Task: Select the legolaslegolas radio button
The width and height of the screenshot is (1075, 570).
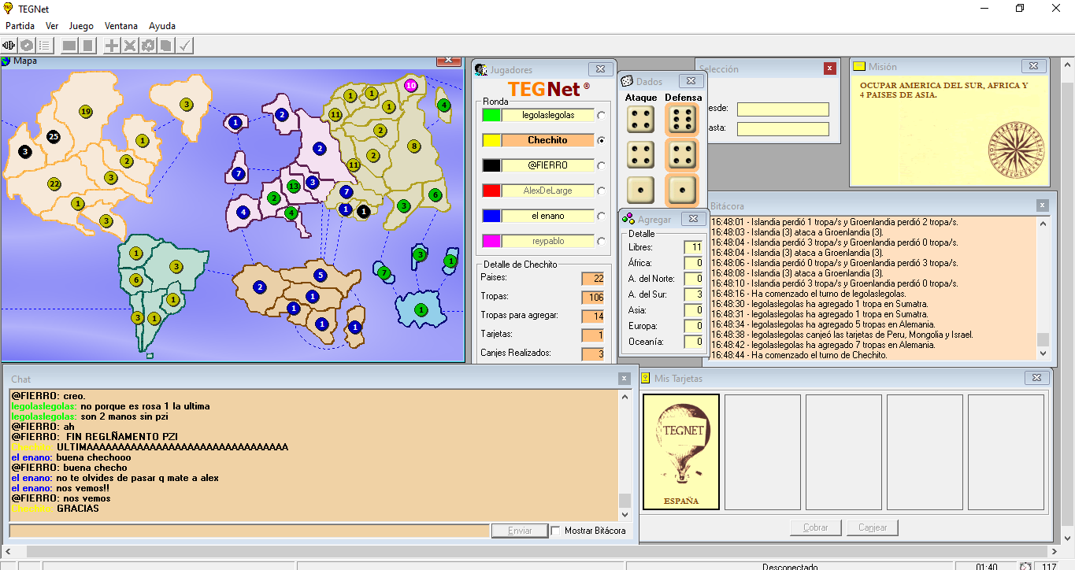Action: [x=602, y=116]
